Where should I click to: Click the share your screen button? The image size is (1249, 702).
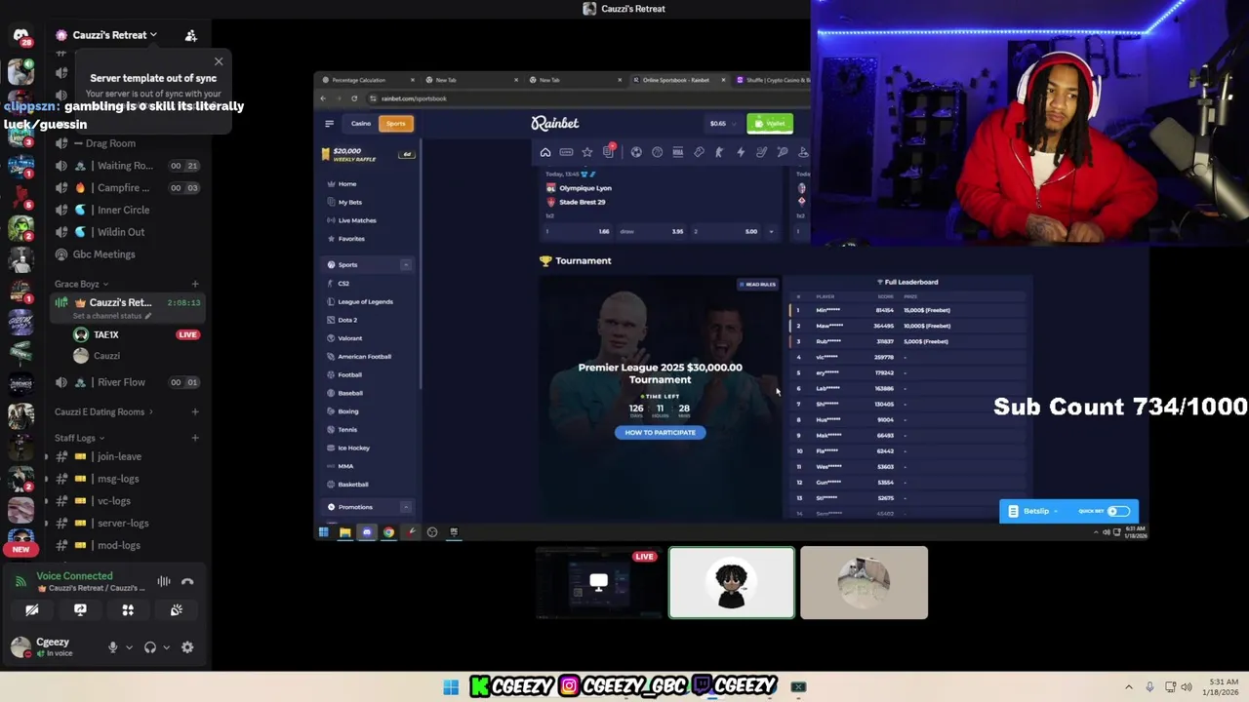(80, 610)
